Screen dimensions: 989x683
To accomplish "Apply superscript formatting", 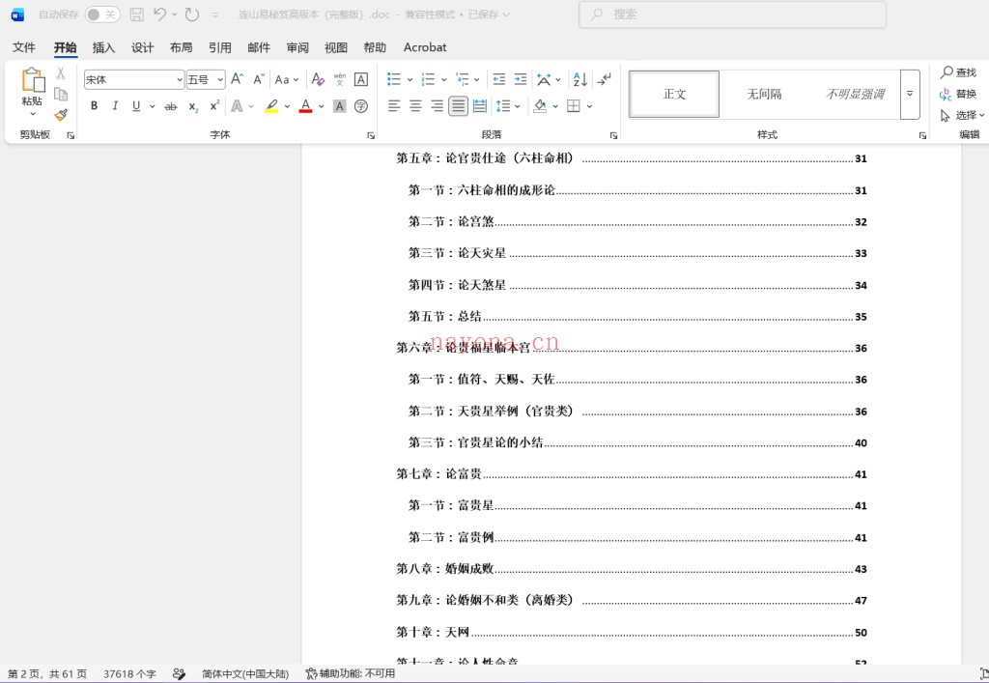I will [214, 106].
